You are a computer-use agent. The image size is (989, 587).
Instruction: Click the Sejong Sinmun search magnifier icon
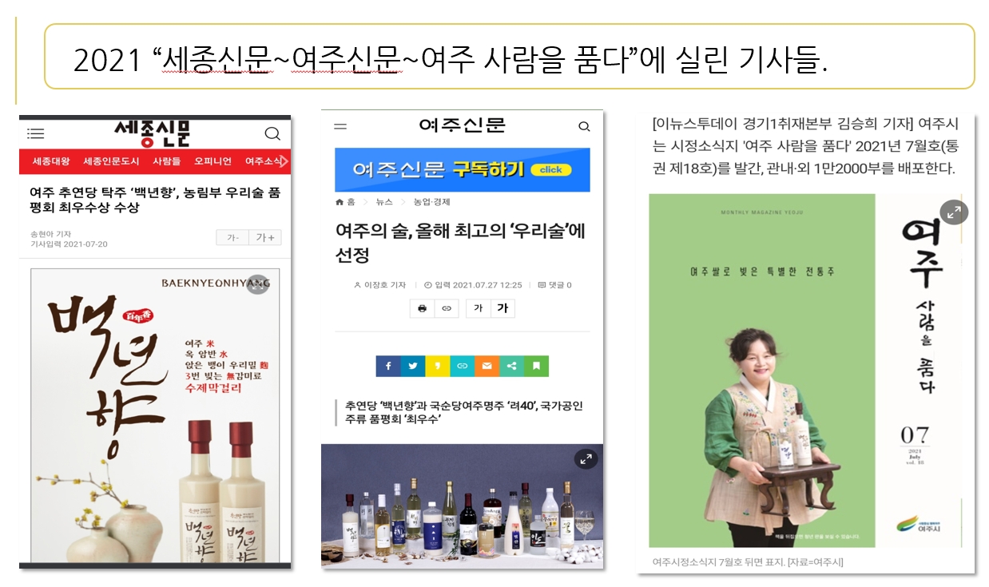point(272,133)
